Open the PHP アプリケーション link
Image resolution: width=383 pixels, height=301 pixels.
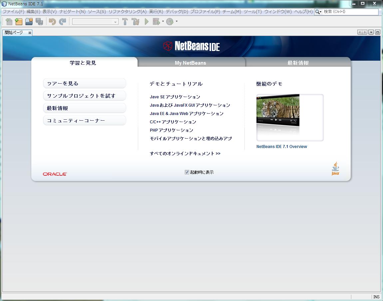(172, 130)
